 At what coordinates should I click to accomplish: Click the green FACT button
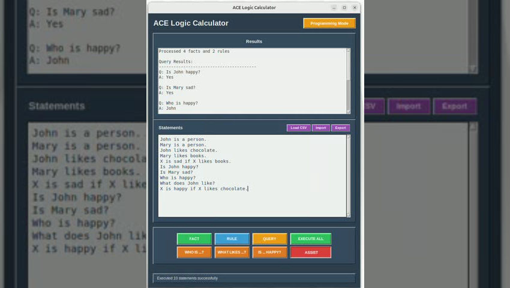point(194,239)
